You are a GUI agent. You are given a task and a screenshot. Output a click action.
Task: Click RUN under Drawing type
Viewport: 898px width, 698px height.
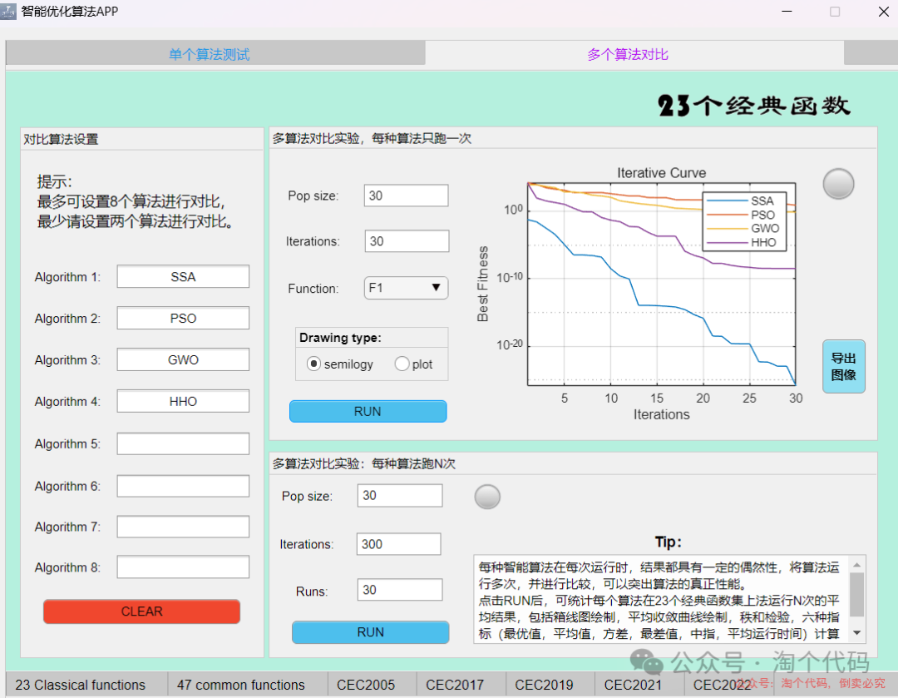coord(368,412)
